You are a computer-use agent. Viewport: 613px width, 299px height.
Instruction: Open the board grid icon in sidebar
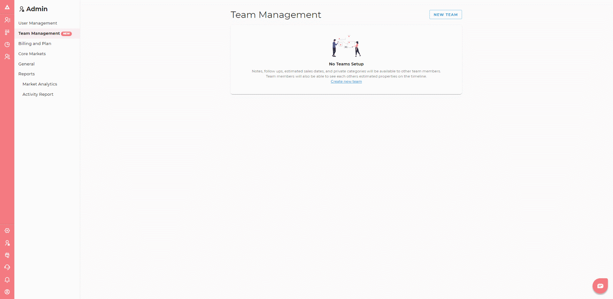7,32
